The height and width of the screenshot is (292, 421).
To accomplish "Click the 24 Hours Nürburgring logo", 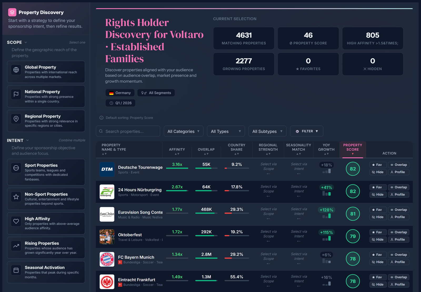I will coord(107,192).
